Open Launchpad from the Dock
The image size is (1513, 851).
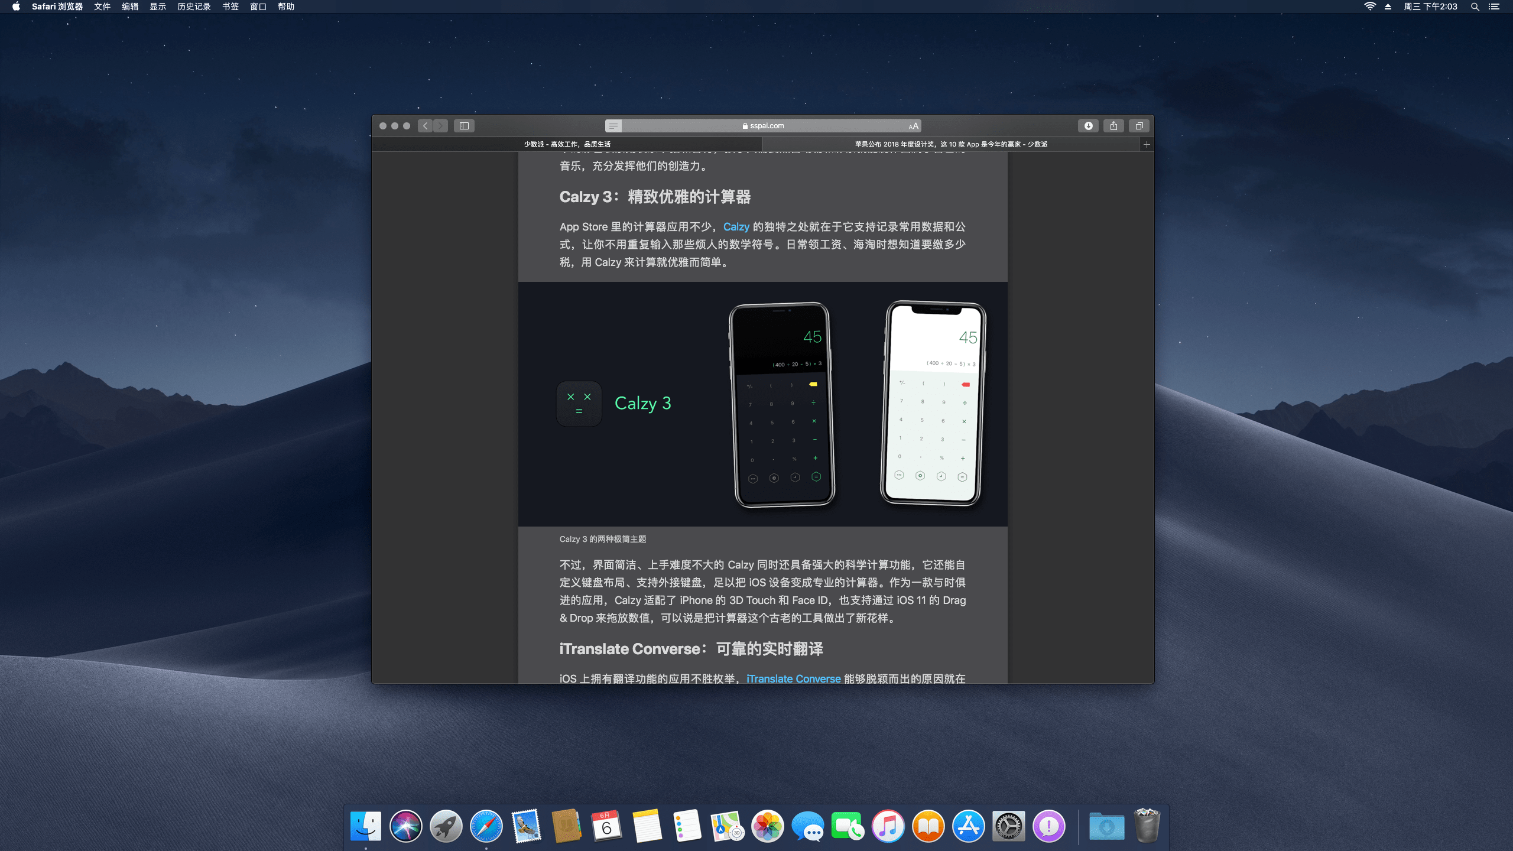click(446, 826)
